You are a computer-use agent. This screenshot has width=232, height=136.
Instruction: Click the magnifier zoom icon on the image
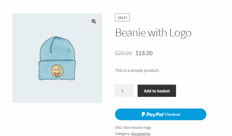tap(94, 21)
